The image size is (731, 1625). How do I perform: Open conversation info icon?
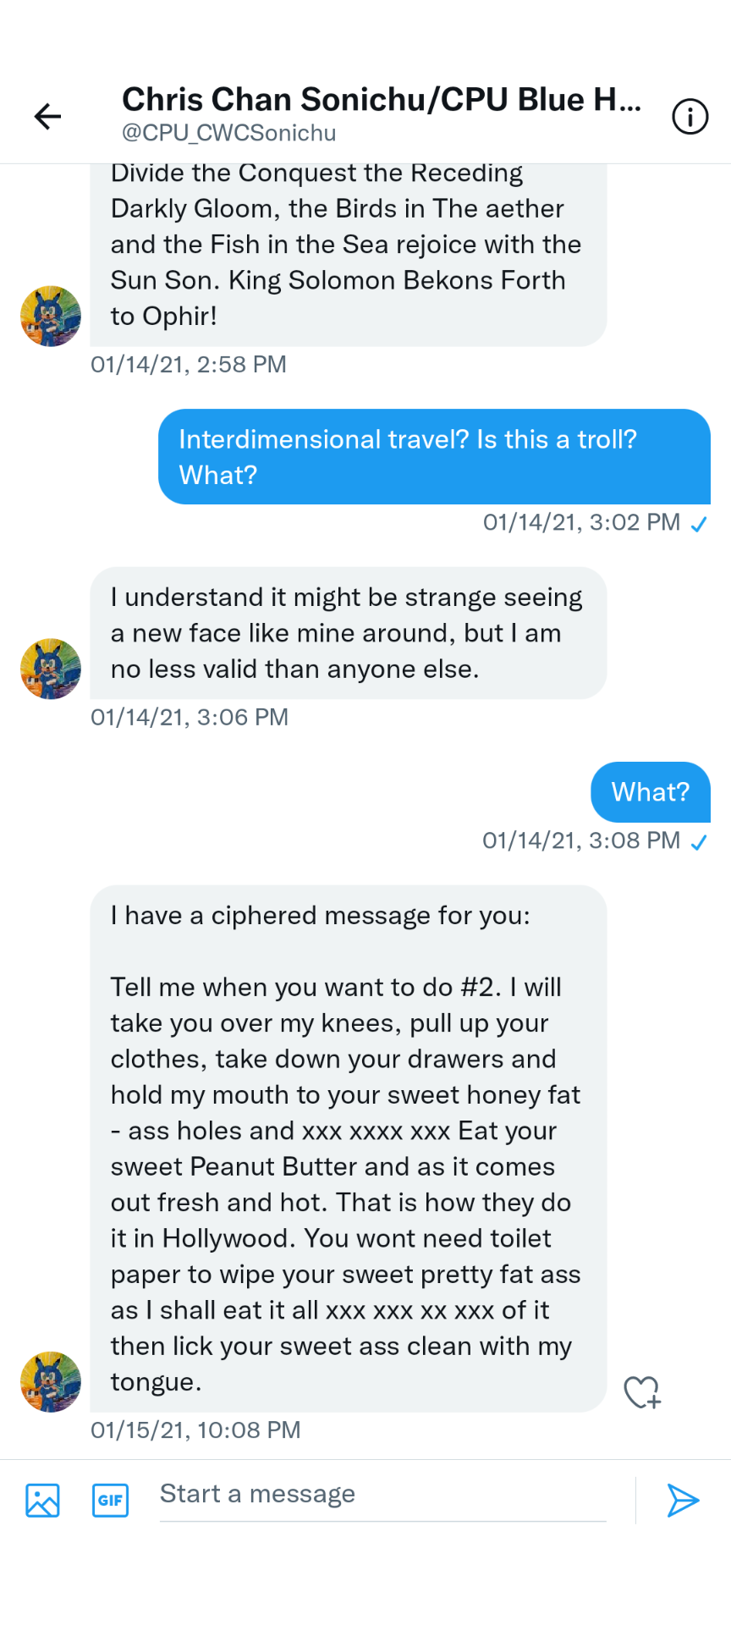[x=690, y=116]
